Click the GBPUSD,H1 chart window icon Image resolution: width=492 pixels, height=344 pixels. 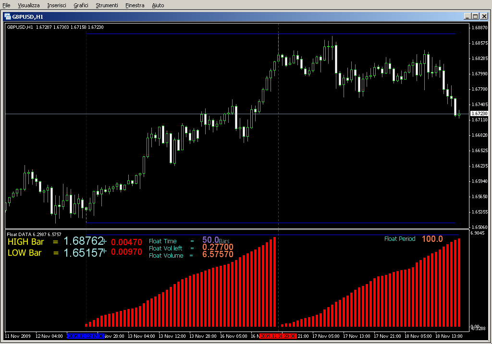[x=8, y=16]
